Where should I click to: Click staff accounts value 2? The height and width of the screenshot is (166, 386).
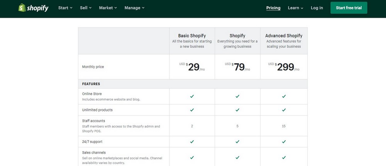(192, 126)
